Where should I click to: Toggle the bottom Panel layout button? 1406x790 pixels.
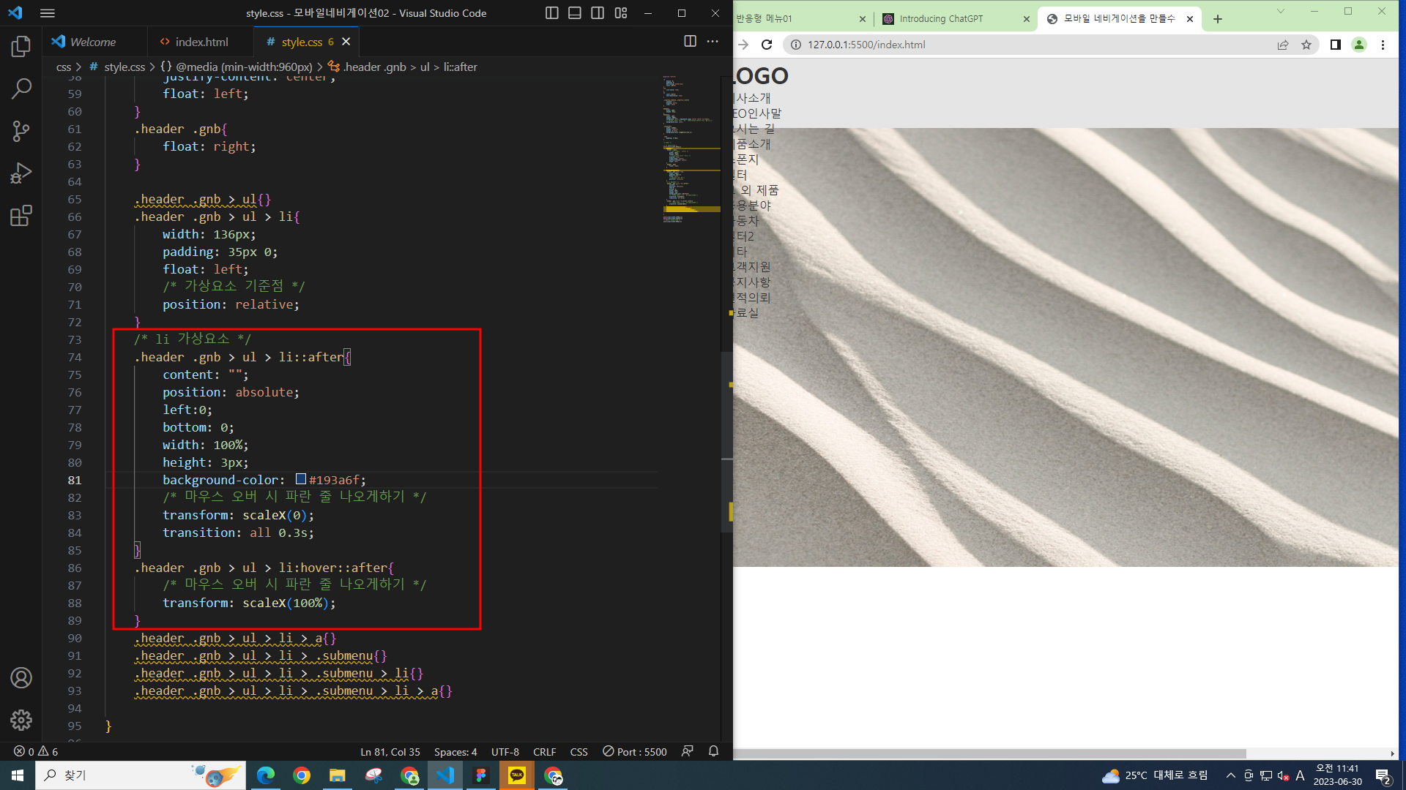[x=575, y=13]
